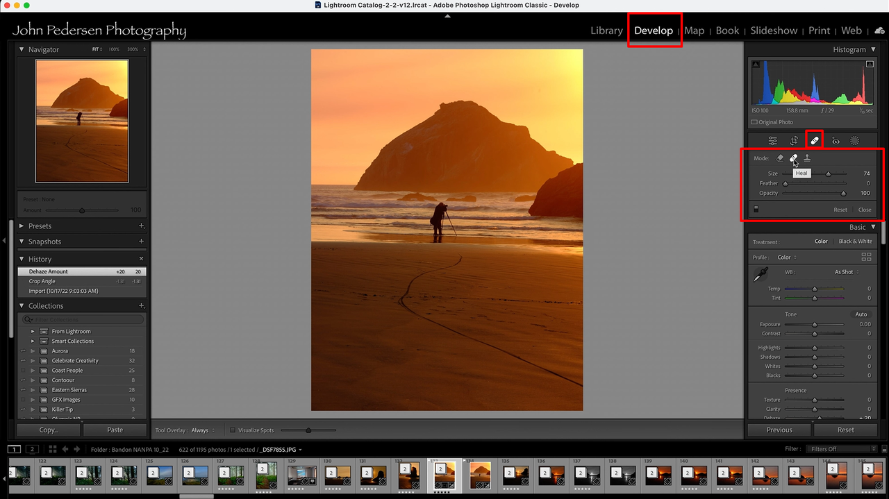The width and height of the screenshot is (889, 499).
Task: Open the Masking tool
Action: click(x=855, y=141)
